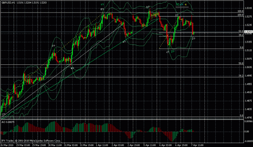This screenshot has height=147, width=253.
Task: Click the 0.0 Fibonacci label near 1.4795
Action: click(242, 115)
